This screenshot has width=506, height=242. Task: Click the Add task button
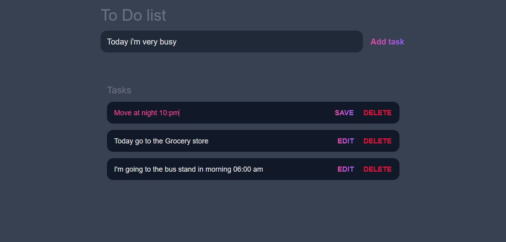coord(387,42)
